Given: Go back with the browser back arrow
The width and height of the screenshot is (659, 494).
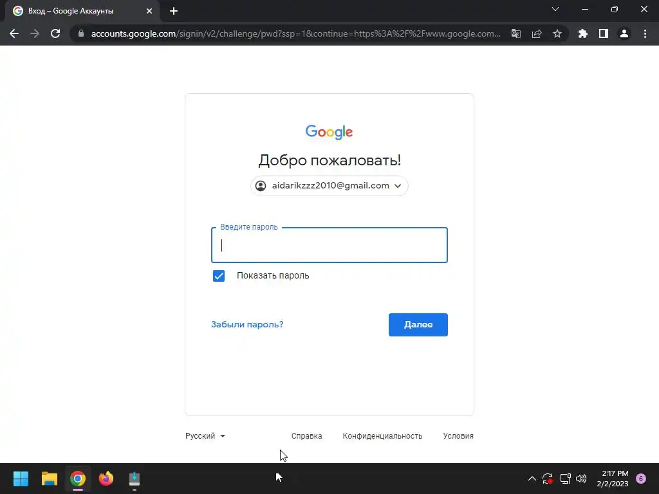Looking at the screenshot, I should coord(14,33).
